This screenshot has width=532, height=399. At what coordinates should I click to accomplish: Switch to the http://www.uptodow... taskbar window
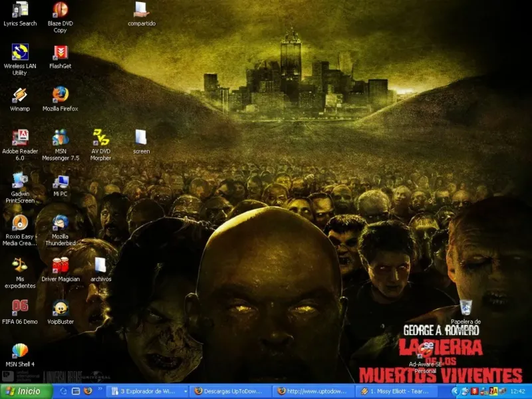(x=314, y=391)
